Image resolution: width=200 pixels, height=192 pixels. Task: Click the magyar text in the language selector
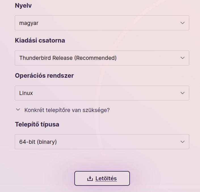click(x=29, y=23)
